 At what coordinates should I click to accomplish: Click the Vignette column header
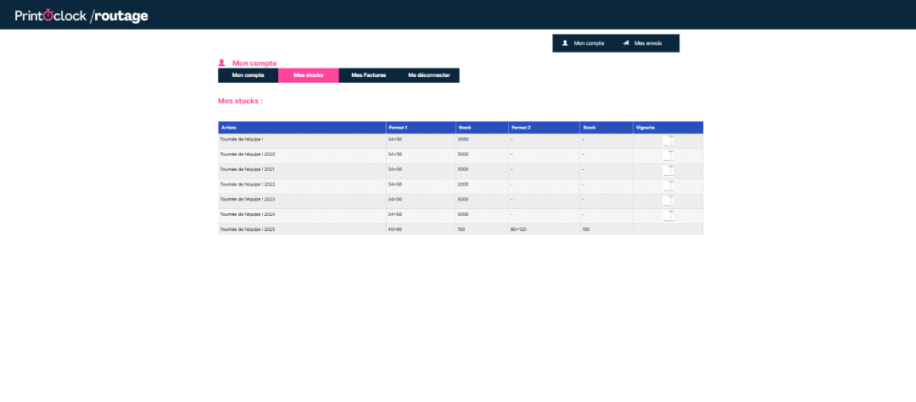pyautogui.click(x=668, y=128)
